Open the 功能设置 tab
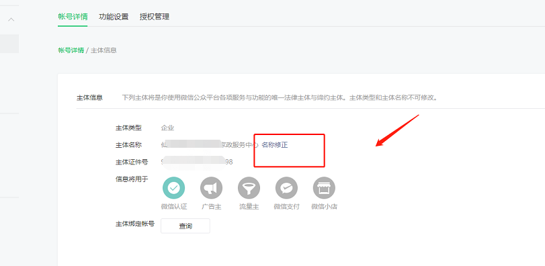 pyautogui.click(x=114, y=17)
